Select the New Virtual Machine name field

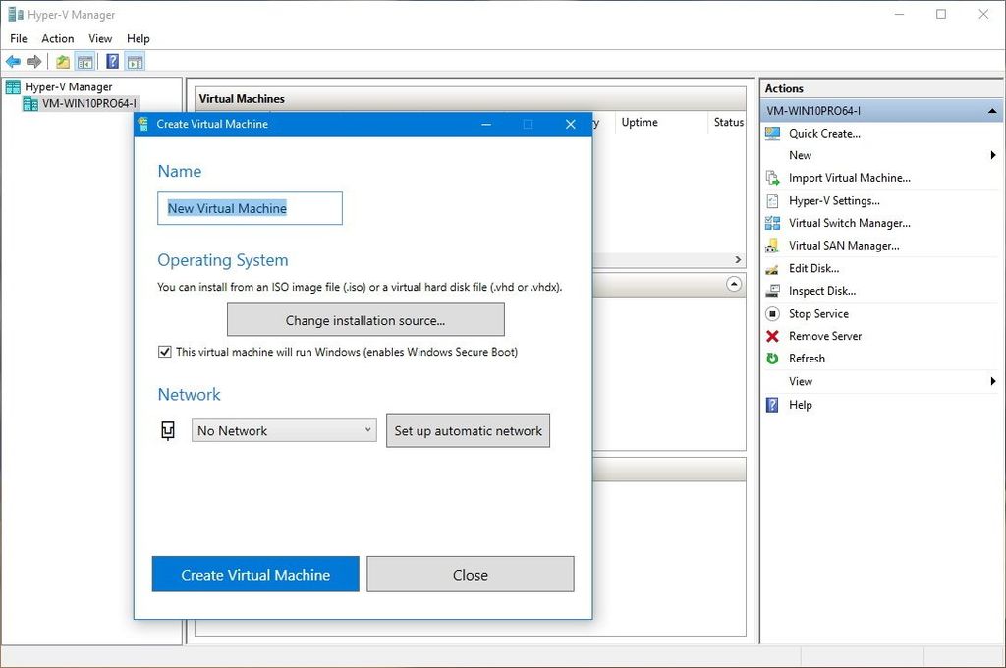[249, 207]
